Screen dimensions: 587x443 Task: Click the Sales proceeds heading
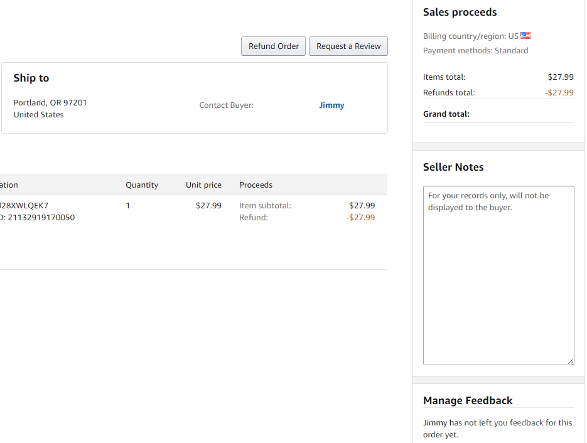(460, 13)
